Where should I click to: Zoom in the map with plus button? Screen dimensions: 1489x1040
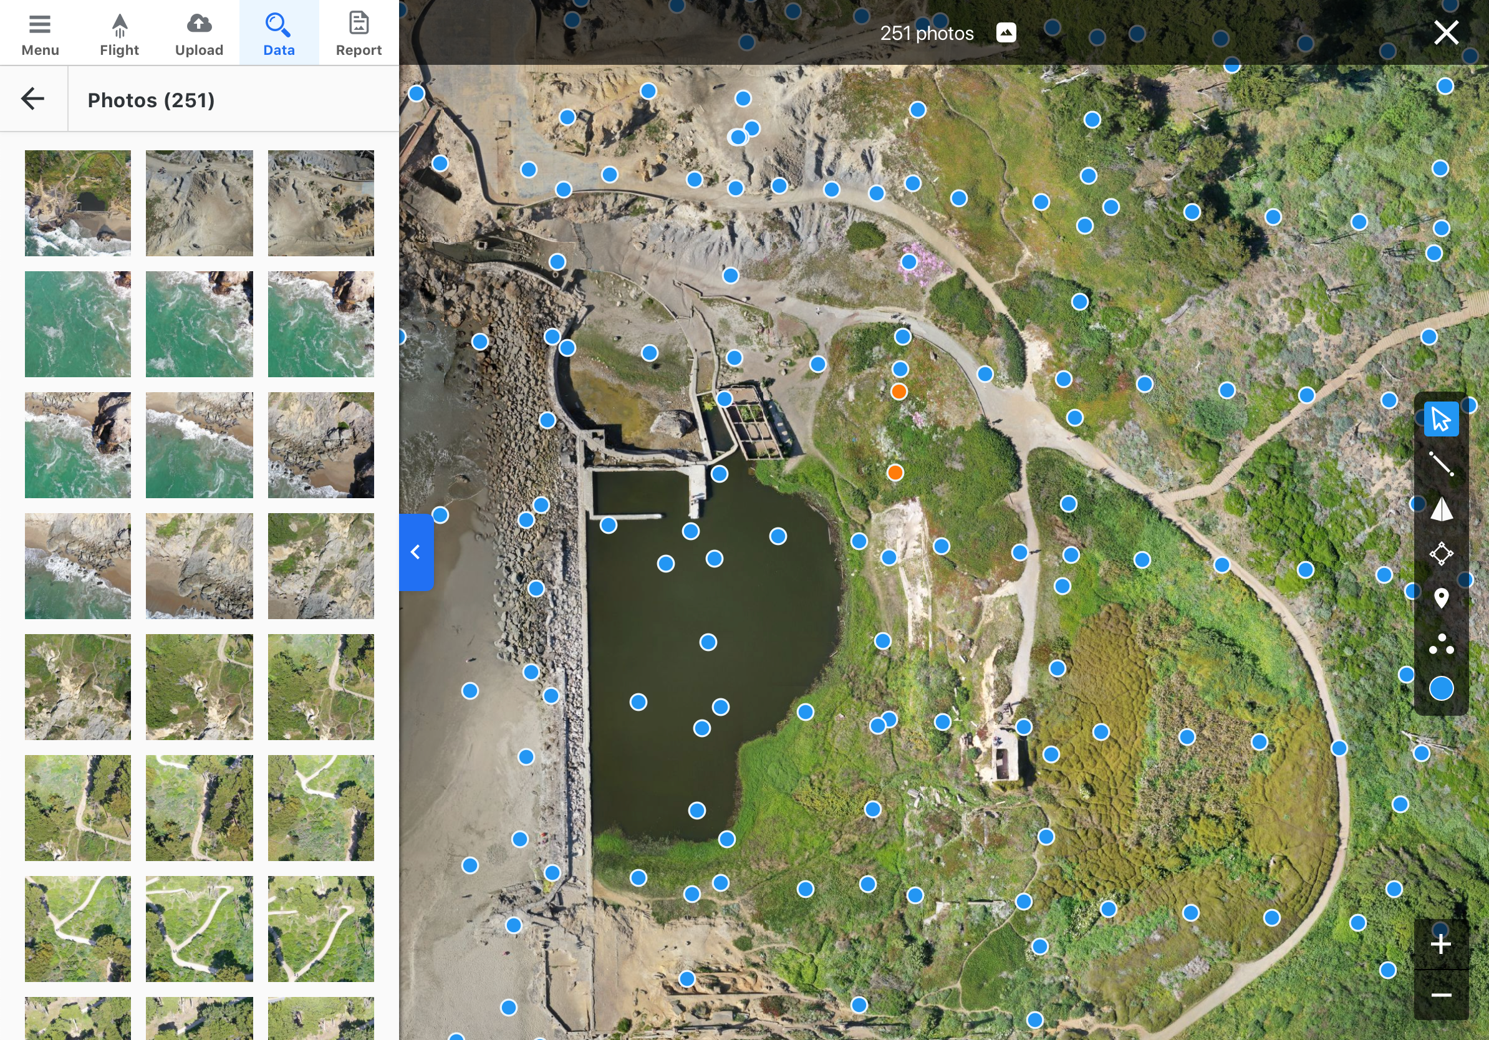(x=1440, y=944)
